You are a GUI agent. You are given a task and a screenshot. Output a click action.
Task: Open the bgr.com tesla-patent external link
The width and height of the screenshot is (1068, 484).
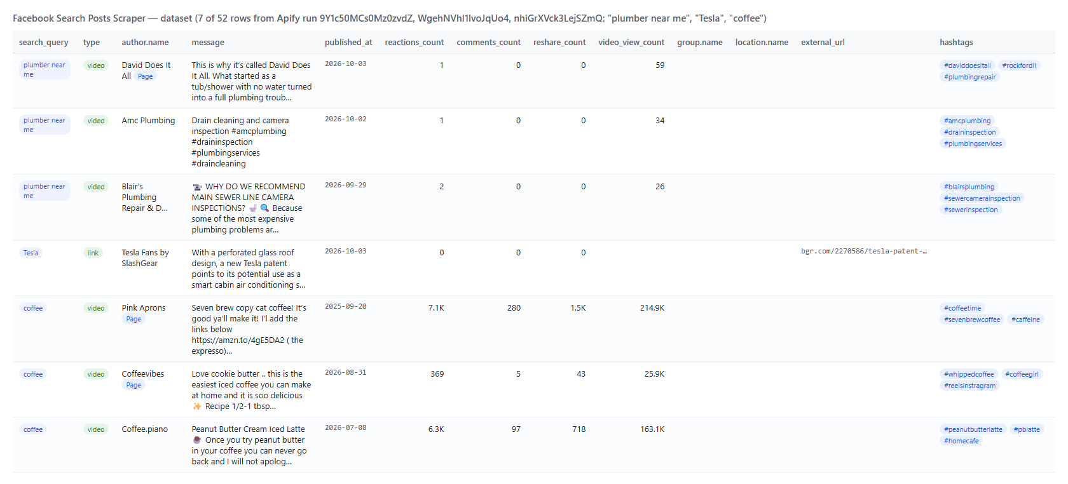(864, 252)
